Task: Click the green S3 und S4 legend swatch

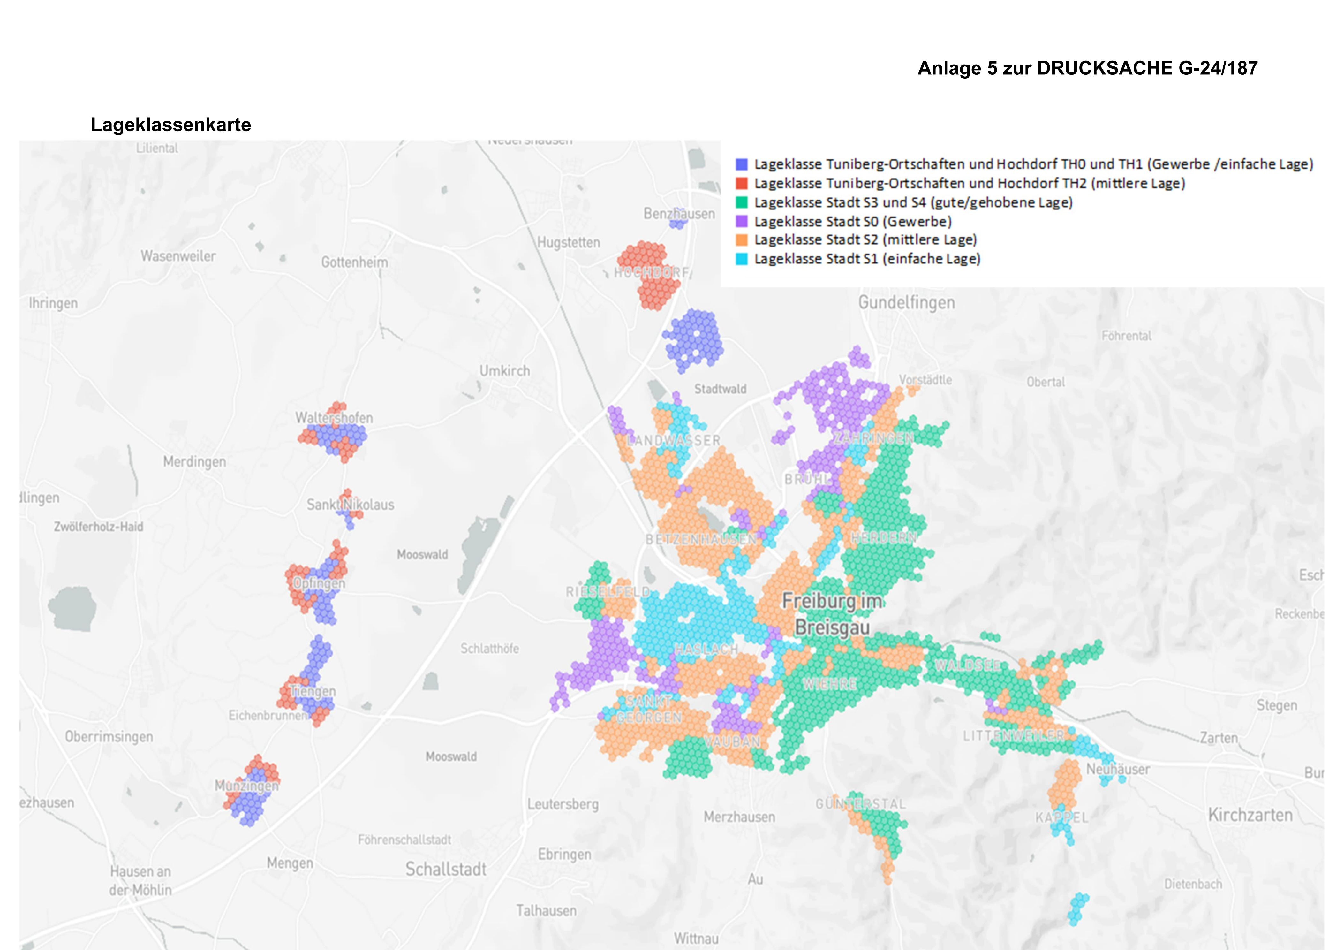Action: coord(741,203)
